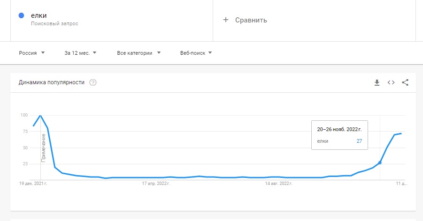Click the Динамика популярности heading
This screenshot has height=221, width=423.
[x=52, y=82]
